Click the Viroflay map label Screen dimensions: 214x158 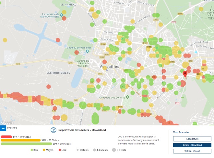[207, 72]
